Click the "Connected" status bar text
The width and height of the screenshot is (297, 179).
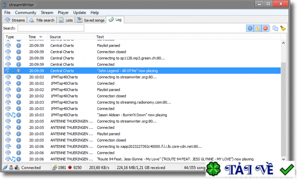pos(31,168)
